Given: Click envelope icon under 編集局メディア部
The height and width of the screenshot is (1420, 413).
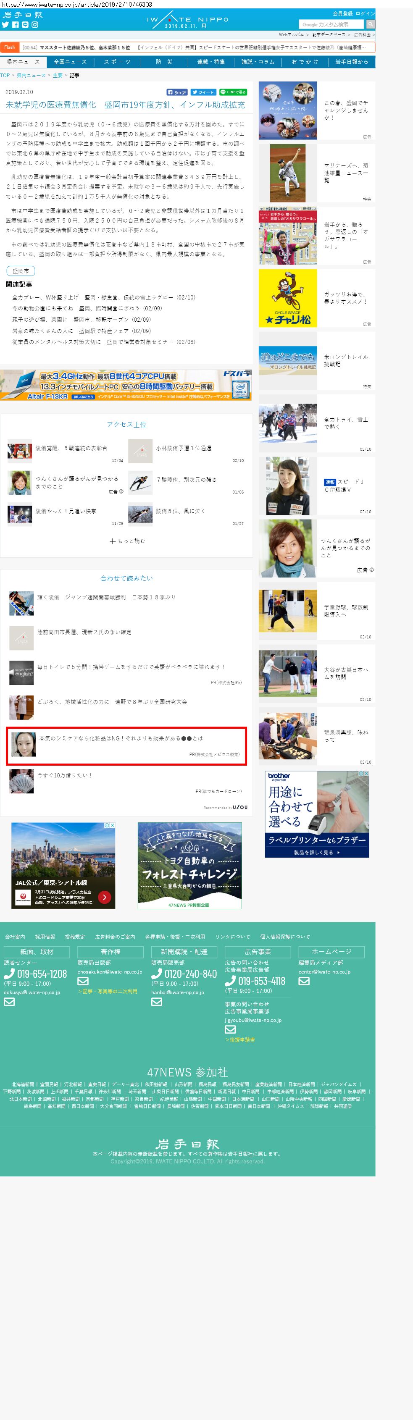Looking at the screenshot, I should coord(304,981).
